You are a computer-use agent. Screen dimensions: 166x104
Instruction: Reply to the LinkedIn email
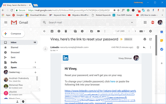(x=144, y=47)
